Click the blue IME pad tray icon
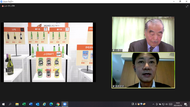190x107 pixels. [x=141, y=104]
